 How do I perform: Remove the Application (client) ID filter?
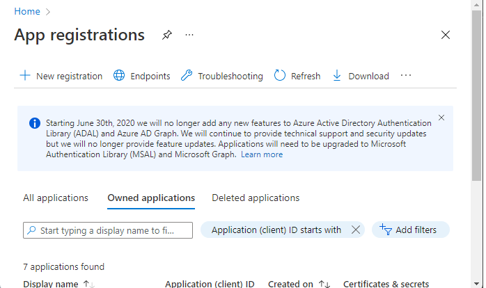356,230
